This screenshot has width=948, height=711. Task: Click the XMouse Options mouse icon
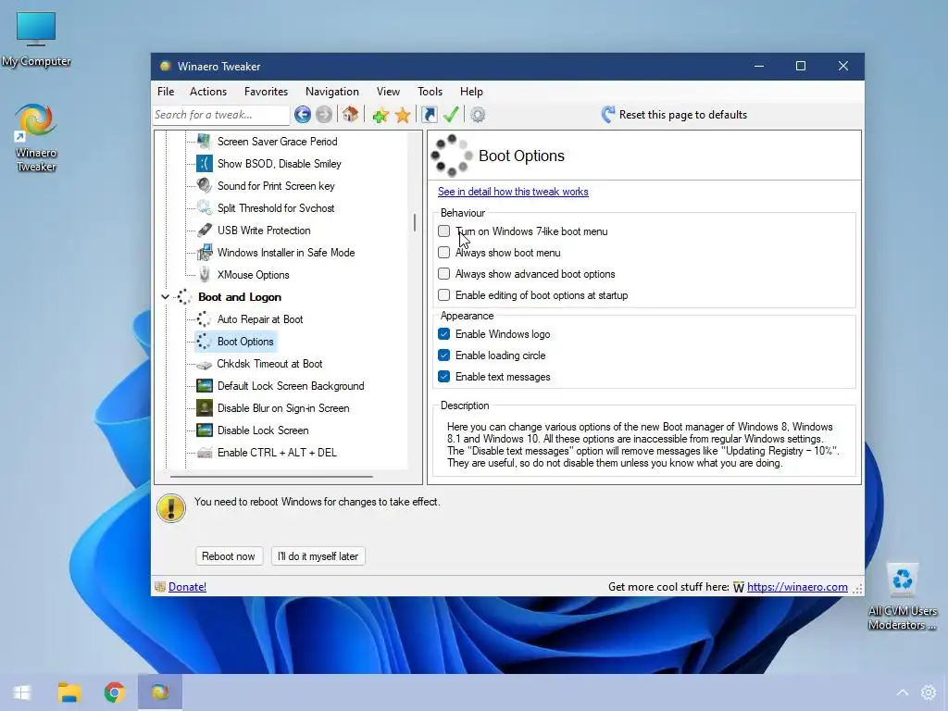pos(205,274)
